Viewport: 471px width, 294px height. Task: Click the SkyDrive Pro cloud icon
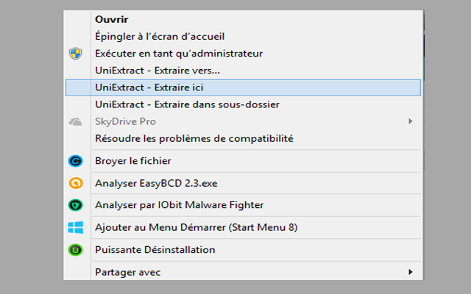pos(74,121)
